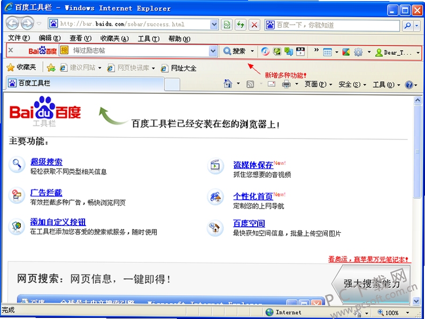Click the translate chat icon in Baidu toolbar
Image resolution: width=425 pixels, height=319 pixels.
[x=288, y=51]
